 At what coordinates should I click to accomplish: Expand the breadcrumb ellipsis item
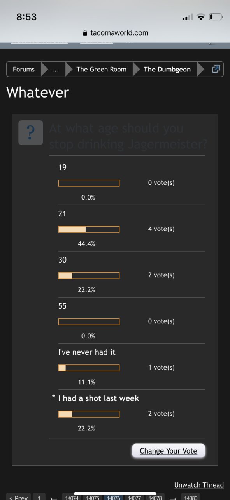tap(55, 69)
